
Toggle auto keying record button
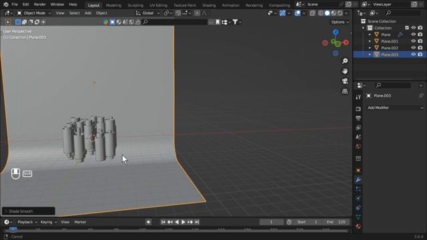coord(148,222)
